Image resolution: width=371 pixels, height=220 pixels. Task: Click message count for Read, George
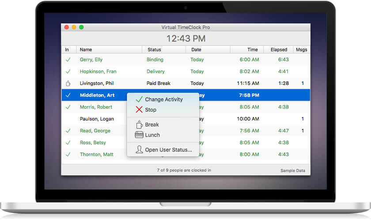[303, 131]
